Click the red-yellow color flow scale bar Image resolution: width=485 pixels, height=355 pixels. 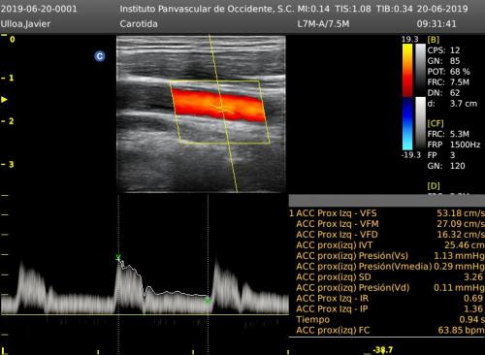(x=407, y=70)
